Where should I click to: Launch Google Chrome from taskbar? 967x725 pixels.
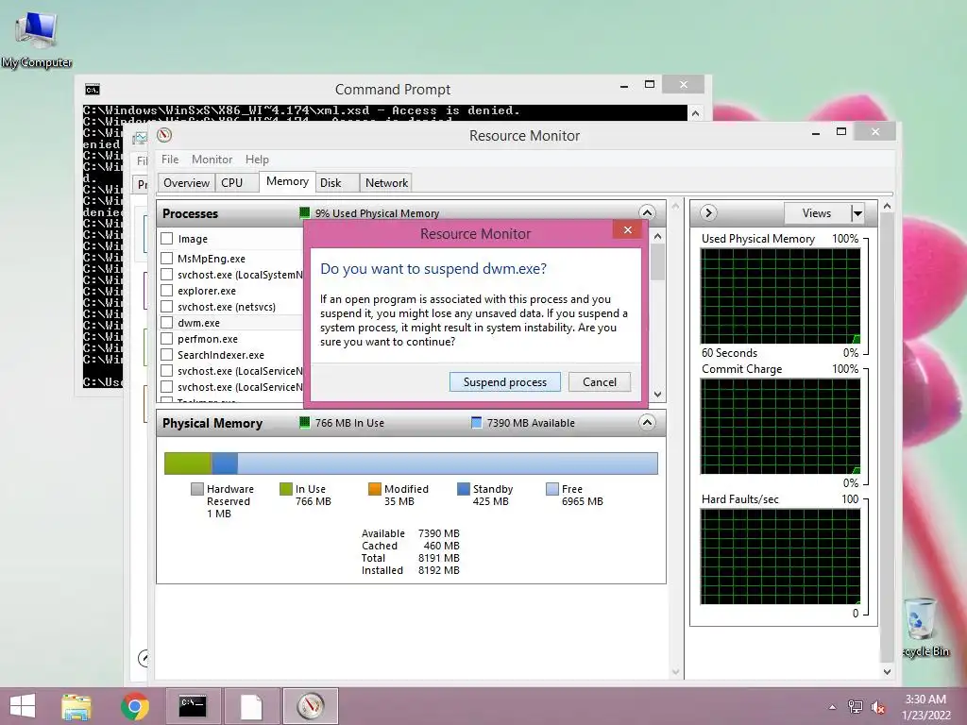coord(134,706)
